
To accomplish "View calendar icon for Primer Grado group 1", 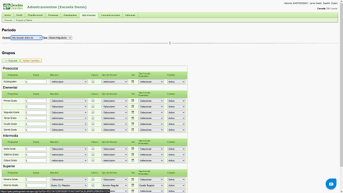I will coord(132,101).
